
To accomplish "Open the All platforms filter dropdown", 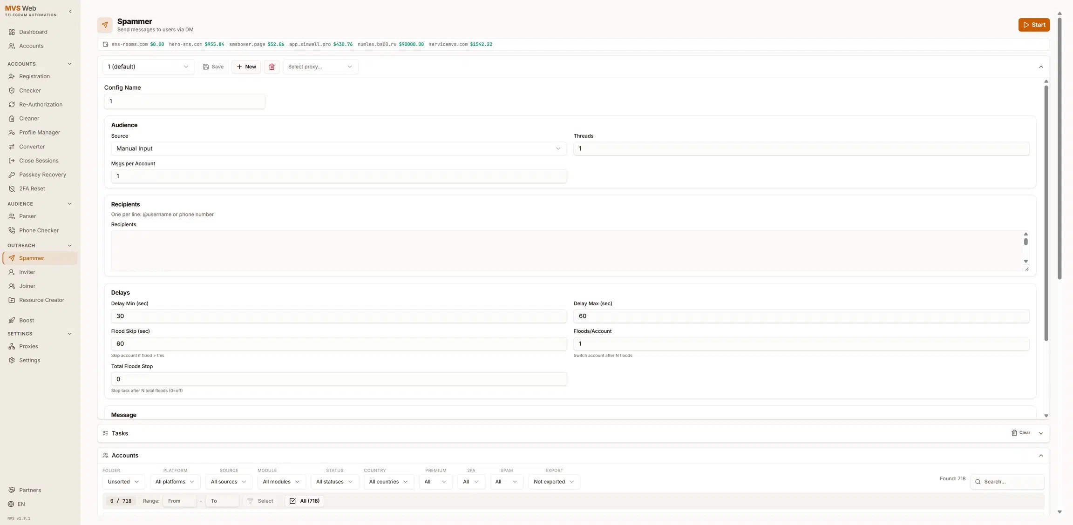I will click(x=175, y=482).
